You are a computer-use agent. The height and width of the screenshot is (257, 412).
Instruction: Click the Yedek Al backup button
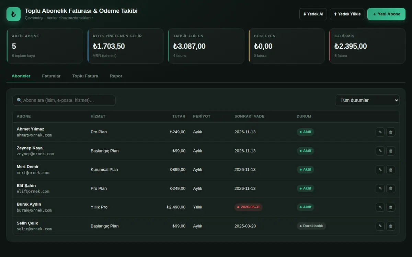click(x=313, y=14)
